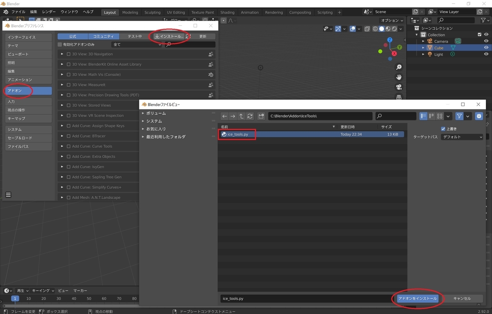Enable the 3D View: 3D Navigation addon

68,54
